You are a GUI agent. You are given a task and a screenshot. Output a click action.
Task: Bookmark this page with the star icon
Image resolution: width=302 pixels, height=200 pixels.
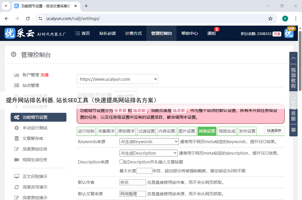coord(270,19)
